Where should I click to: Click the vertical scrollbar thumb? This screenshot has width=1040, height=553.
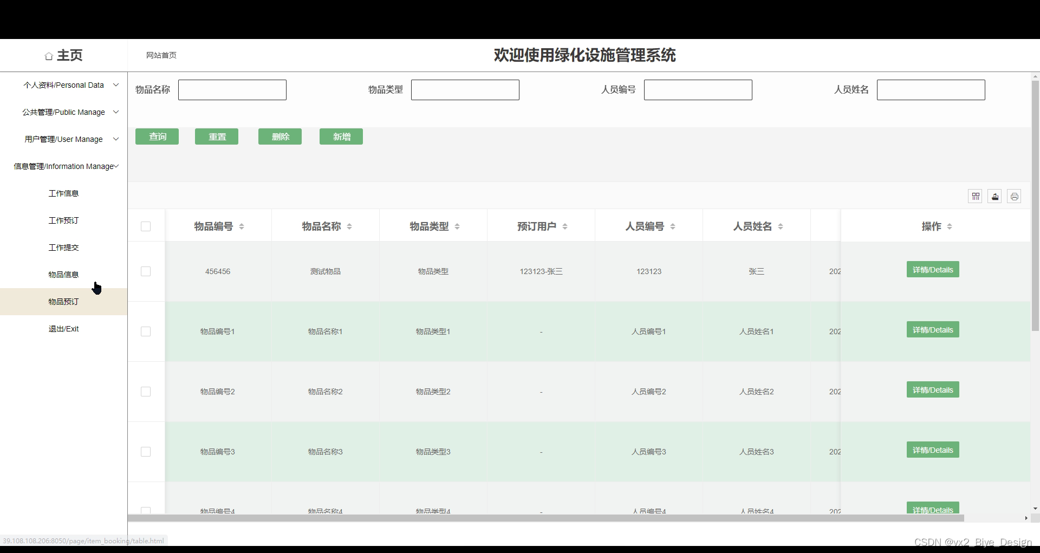(x=1035, y=206)
